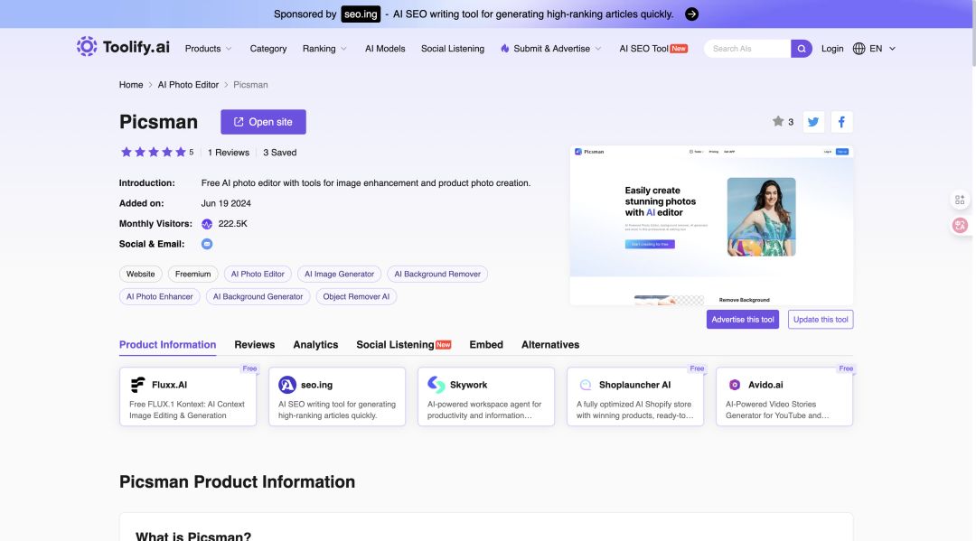The height and width of the screenshot is (541, 976).
Task: Click the globe language icon
Action: (x=859, y=49)
